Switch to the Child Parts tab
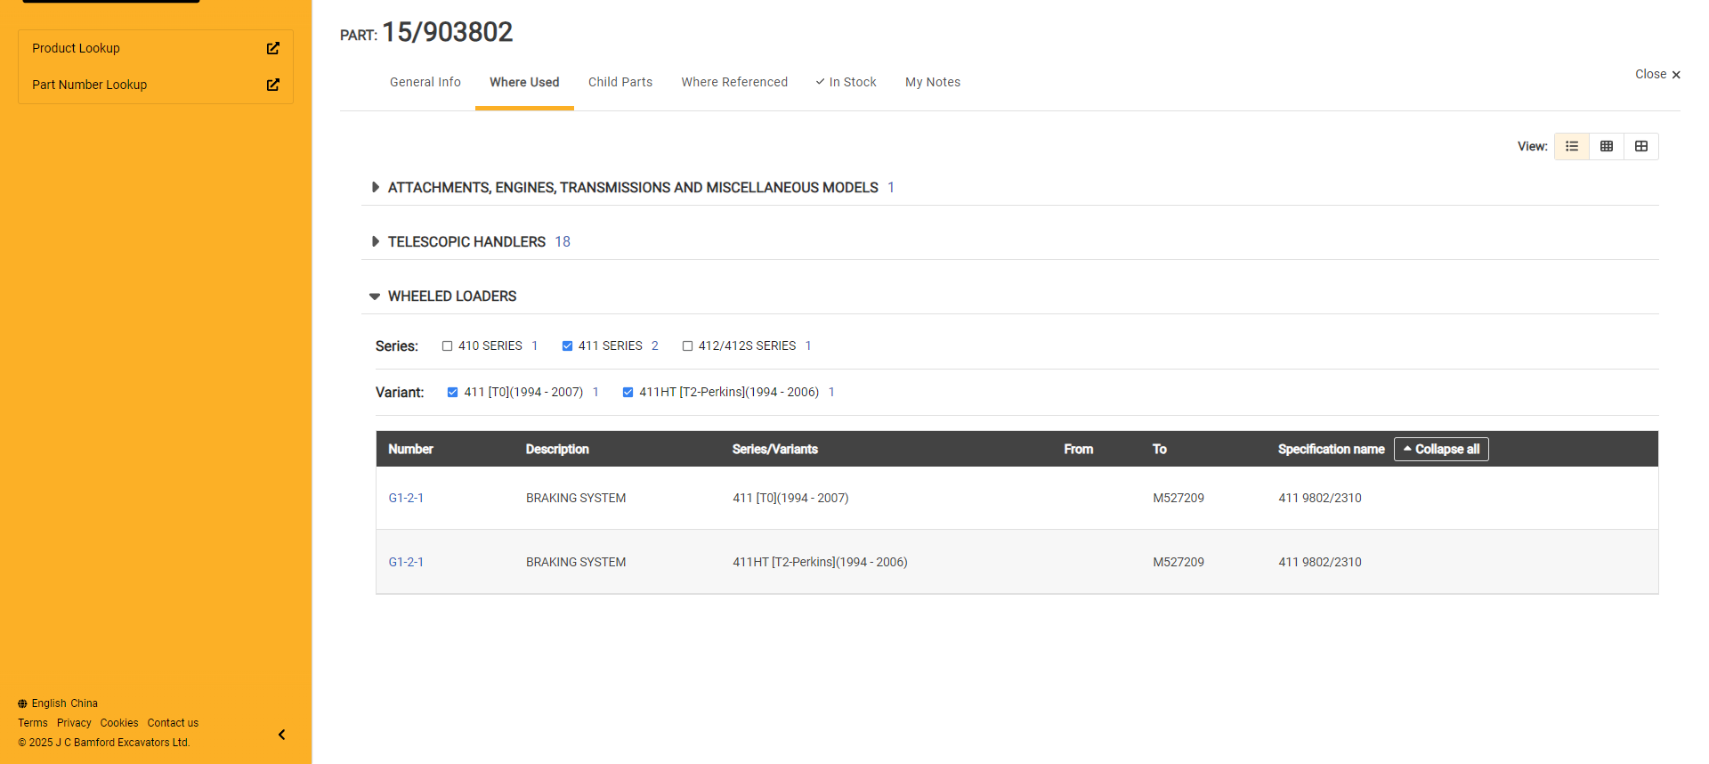 point(620,82)
